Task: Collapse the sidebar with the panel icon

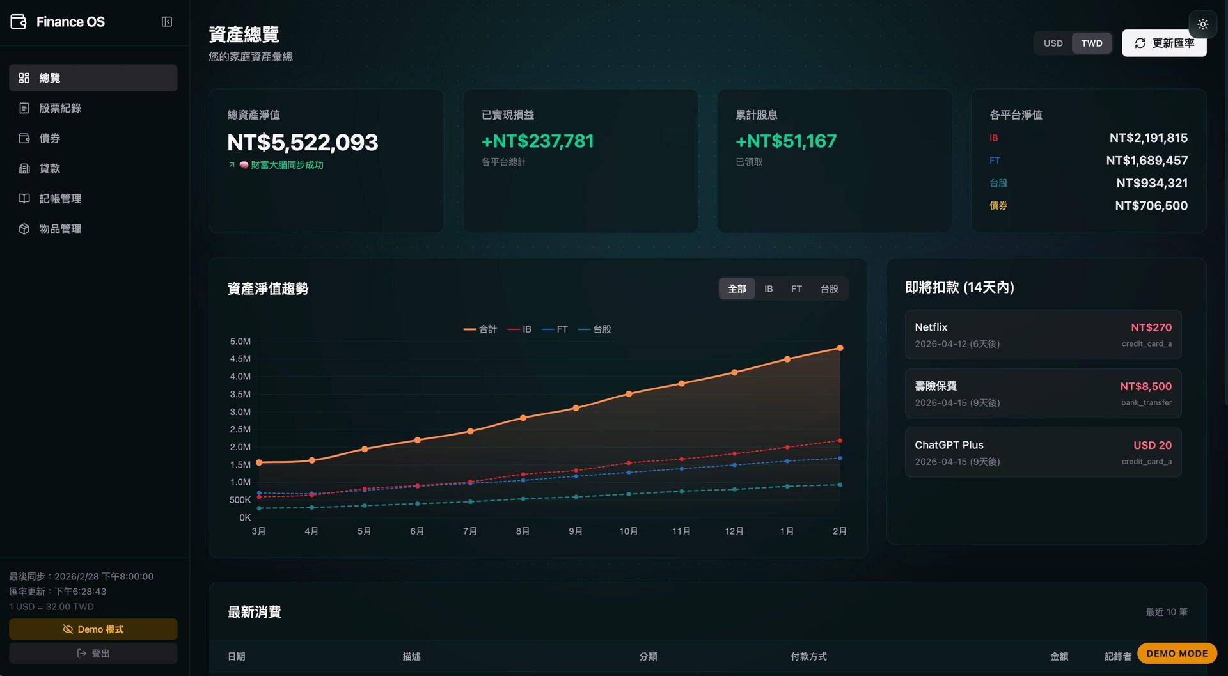Action: 167,21
